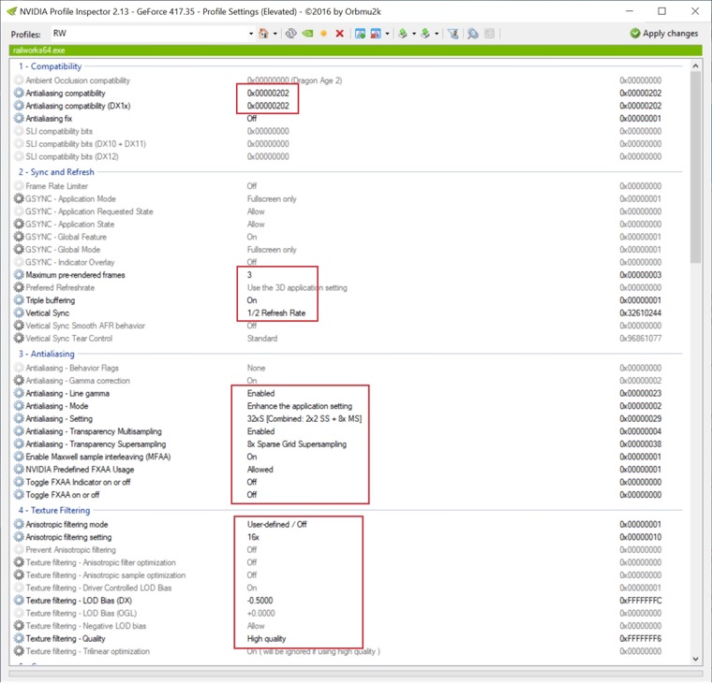Select the Vertical Sync value 1/2 Refresh Rate
This screenshot has height=683, width=712.
pyautogui.click(x=276, y=312)
